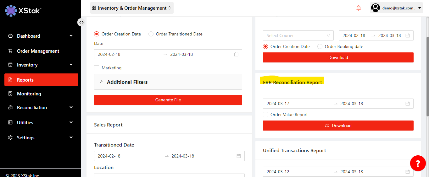Download the FBR Reconciliation Report
429x177 pixels.
tap(338, 126)
